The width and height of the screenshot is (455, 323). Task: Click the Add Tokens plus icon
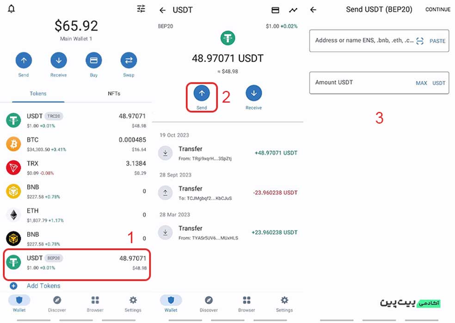pyautogui.click(x=13, y=286)
